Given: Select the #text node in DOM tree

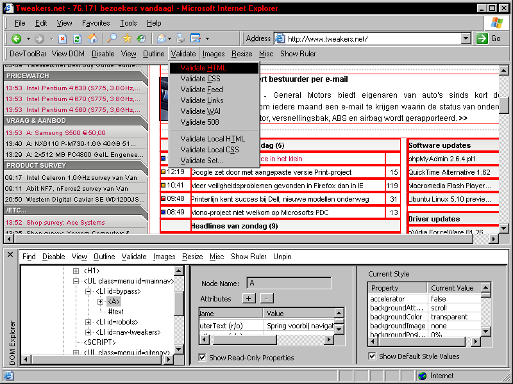Looking at the screenshot, I should pos(115,312).
